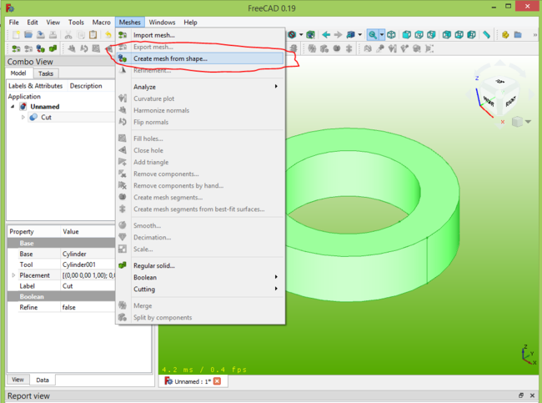Close the Unnamed document tab
Screen dimensions: 542x403
point(218,381)
